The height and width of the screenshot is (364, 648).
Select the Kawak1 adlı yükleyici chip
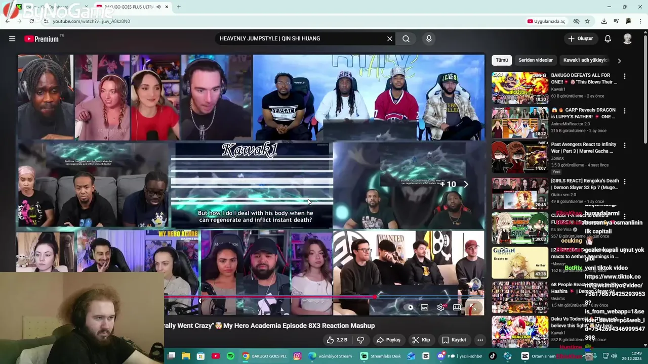coord(586,60)
